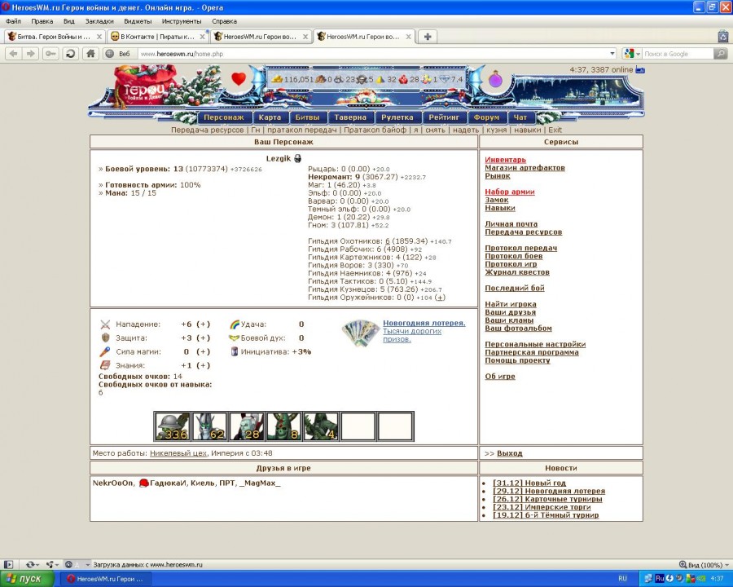Click the diamond resource icon in header
This screenshot has width=733, height=587.
(445, 79)
